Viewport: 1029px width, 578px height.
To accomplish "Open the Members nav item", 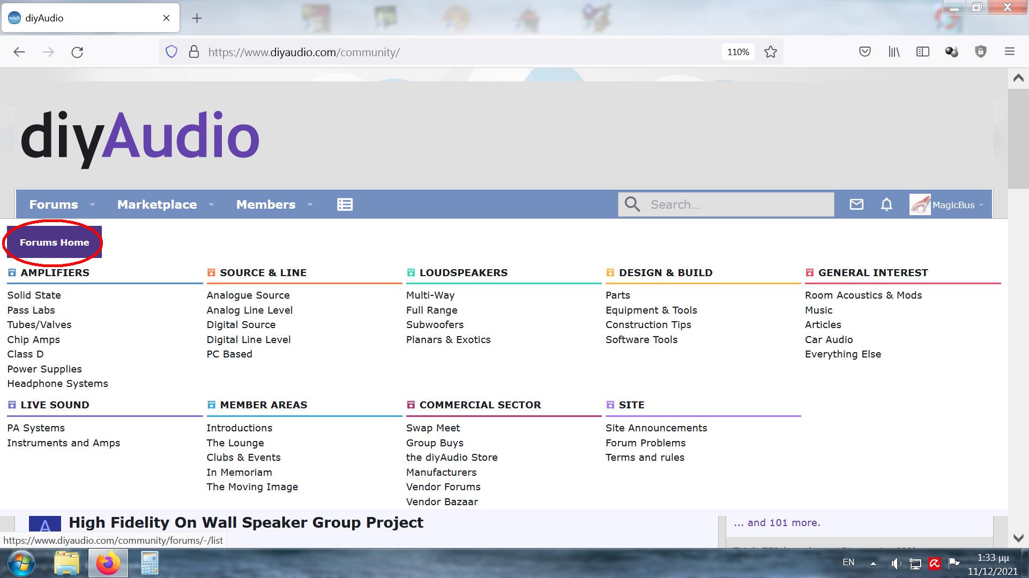I will click(x=266, y=204).
